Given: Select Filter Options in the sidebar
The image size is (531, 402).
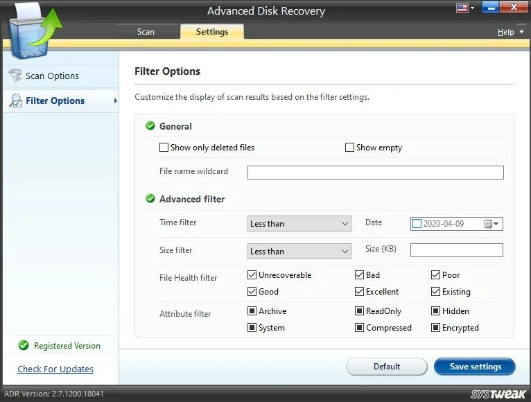Looking at the screenshot, I should click(60, 101).
